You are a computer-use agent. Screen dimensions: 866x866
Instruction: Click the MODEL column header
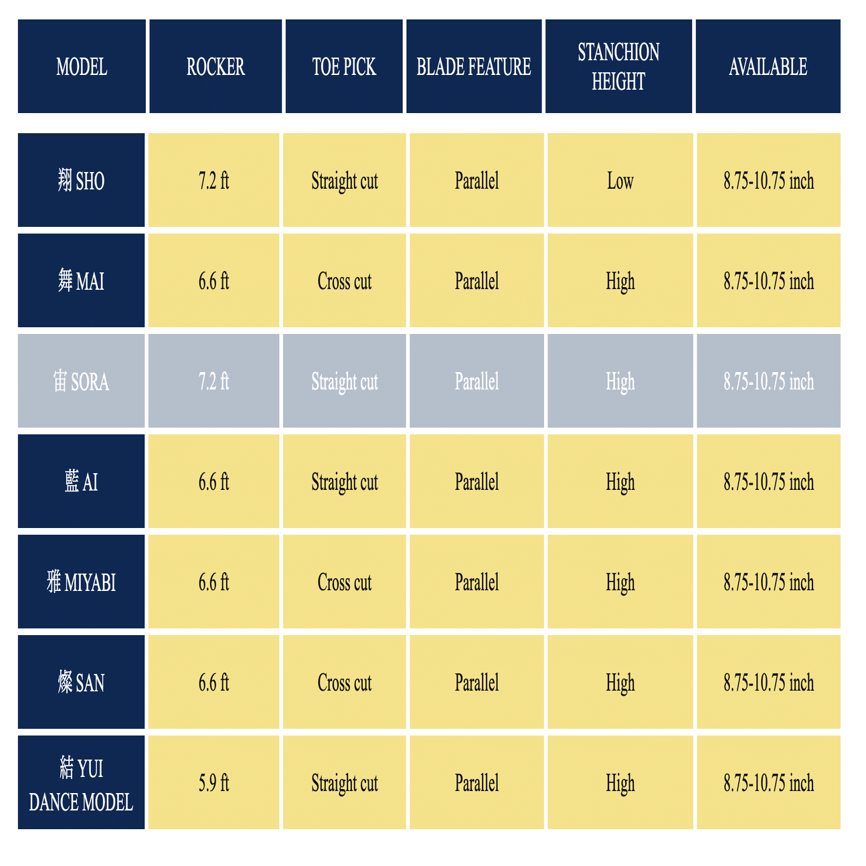coord(82,67)
